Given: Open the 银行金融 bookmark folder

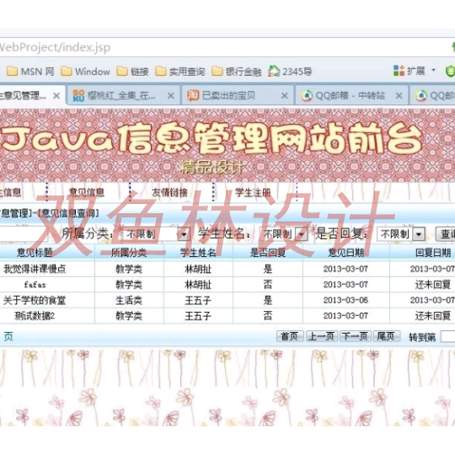Looking at the screenshot, I should point(237,72).
